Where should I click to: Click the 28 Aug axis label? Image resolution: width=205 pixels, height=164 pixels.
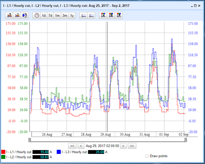[x=86, y=134]
